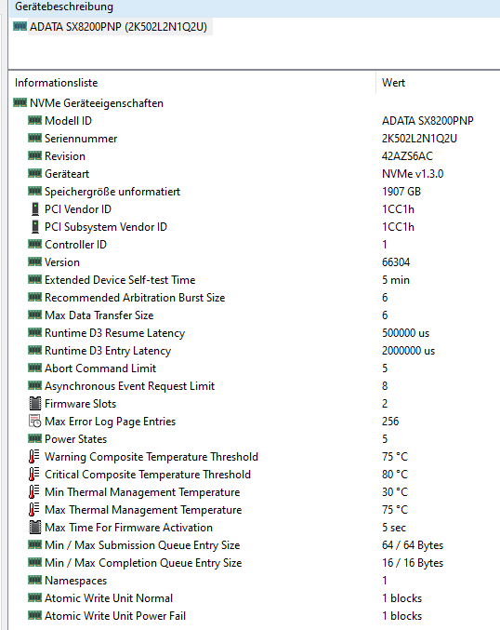The height and width of the screenshot is (630, 500).
Task: Click the 5 sec firmware activation value
Action: [394, 528]
